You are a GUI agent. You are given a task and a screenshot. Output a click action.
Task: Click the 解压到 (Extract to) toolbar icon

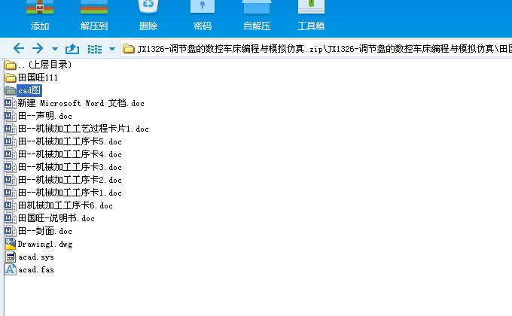(94, 8)
